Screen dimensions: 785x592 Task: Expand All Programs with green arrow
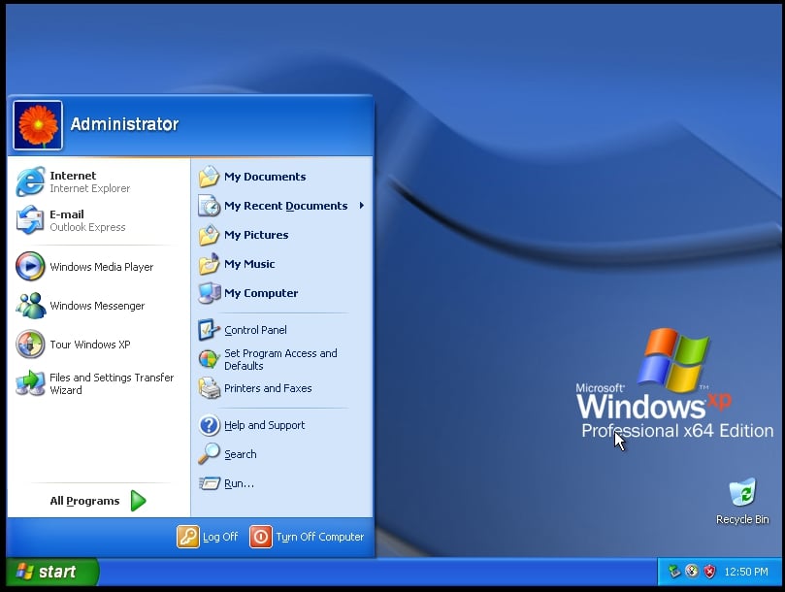(138, 501)
